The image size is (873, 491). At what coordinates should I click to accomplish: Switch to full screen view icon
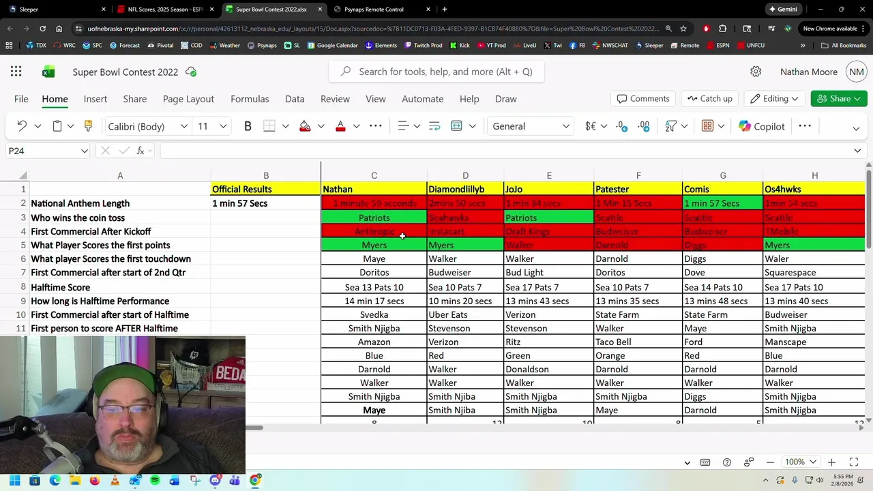point(853,462)
